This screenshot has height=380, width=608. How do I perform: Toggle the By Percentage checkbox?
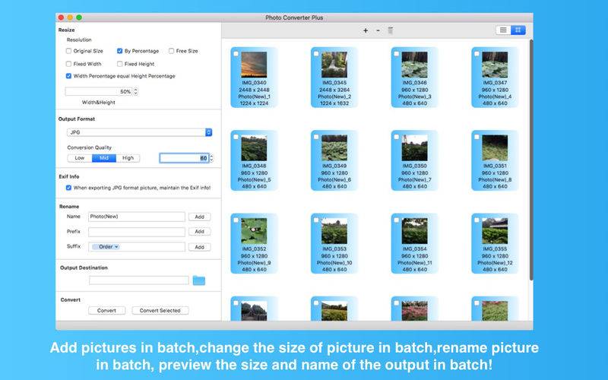[120, 51]
